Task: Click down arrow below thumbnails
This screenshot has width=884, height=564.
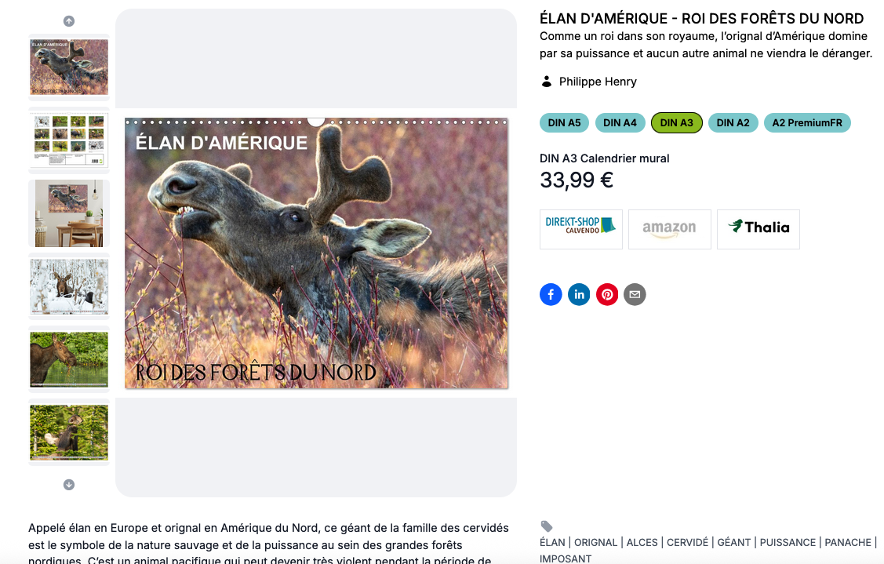Action: coord(69,485)
